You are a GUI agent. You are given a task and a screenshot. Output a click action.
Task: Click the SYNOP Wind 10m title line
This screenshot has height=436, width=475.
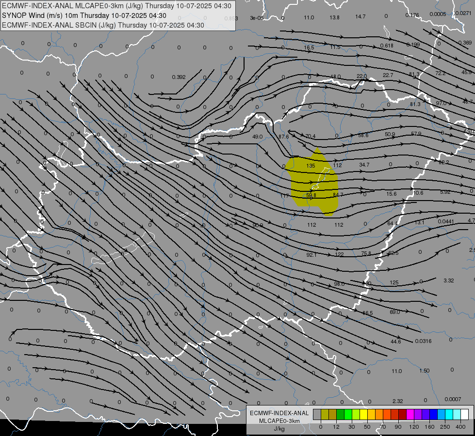[x=84, y=16]
